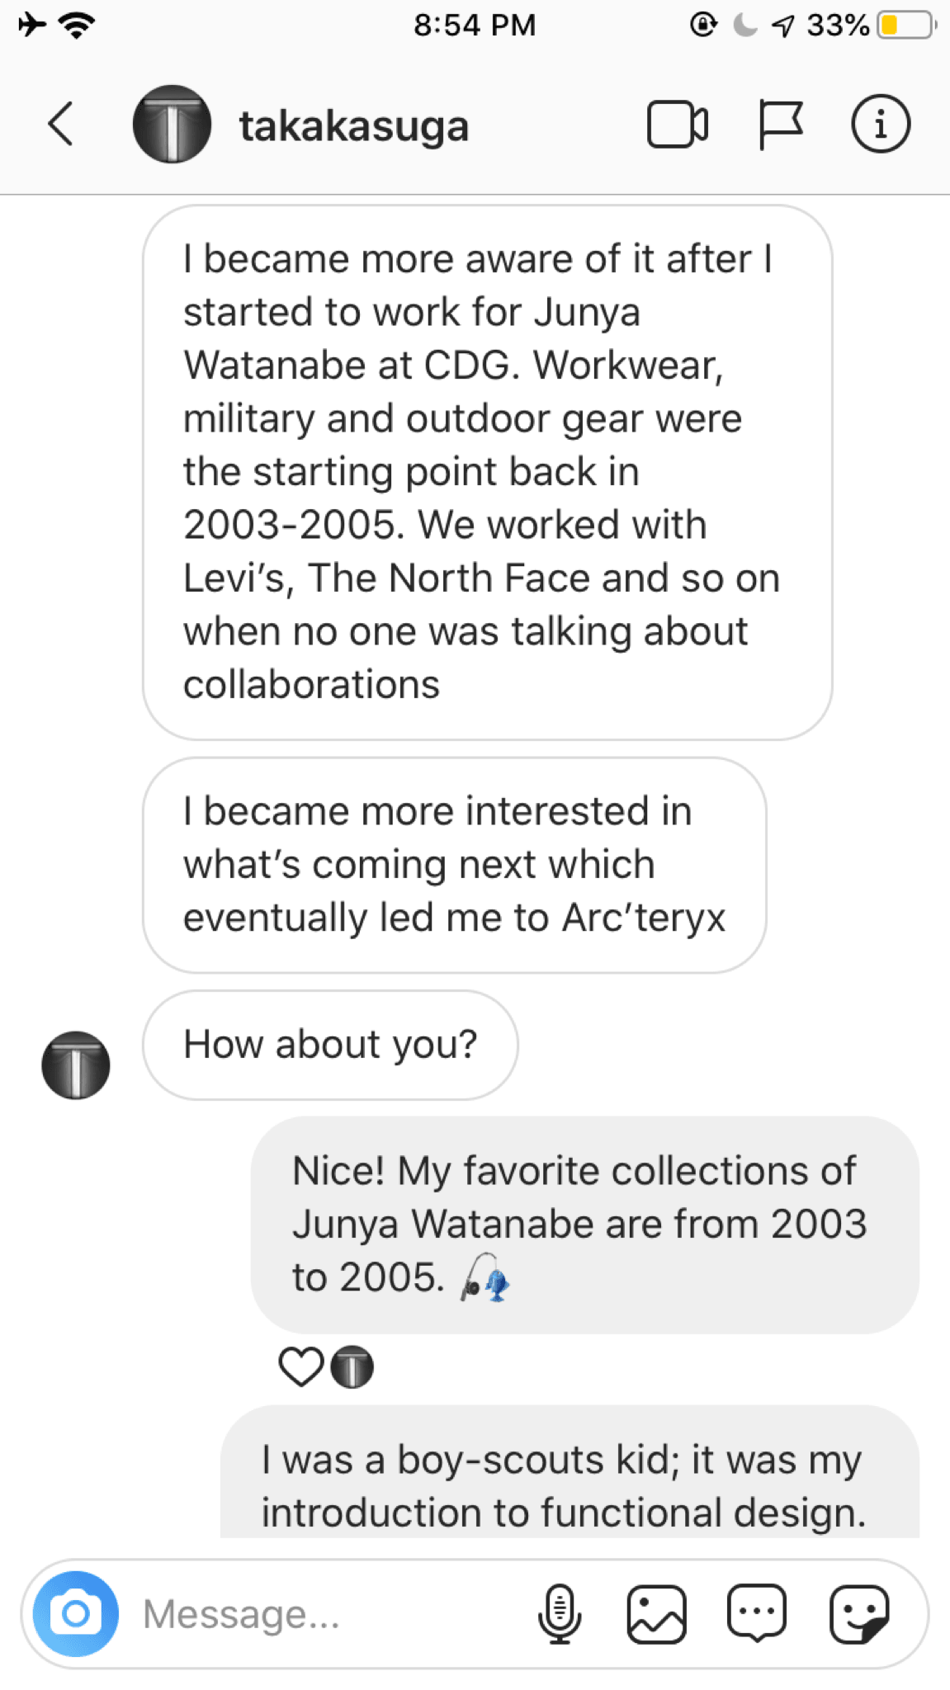Image resolution: width=950 pixels, height=1690 pixels.
Task: Open photo gallery picker icon
Action: click(657, 1613)
